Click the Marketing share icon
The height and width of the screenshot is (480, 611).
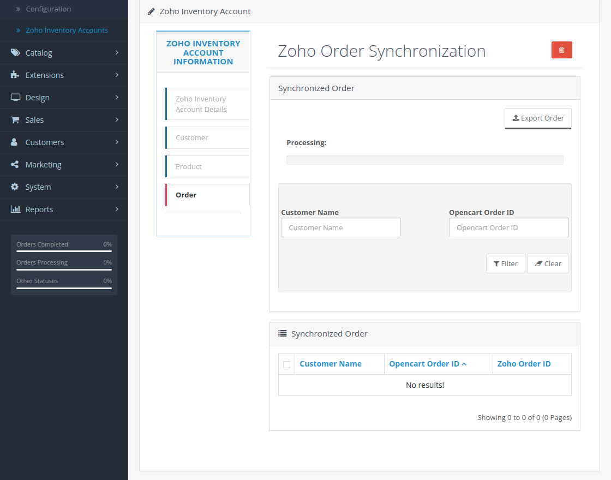(x=15, y=165)
